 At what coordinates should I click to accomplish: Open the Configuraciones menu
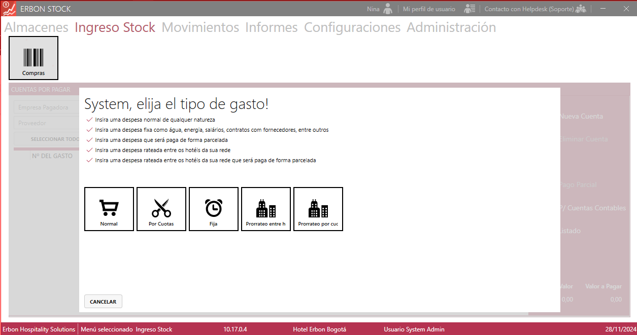(352, 27)
